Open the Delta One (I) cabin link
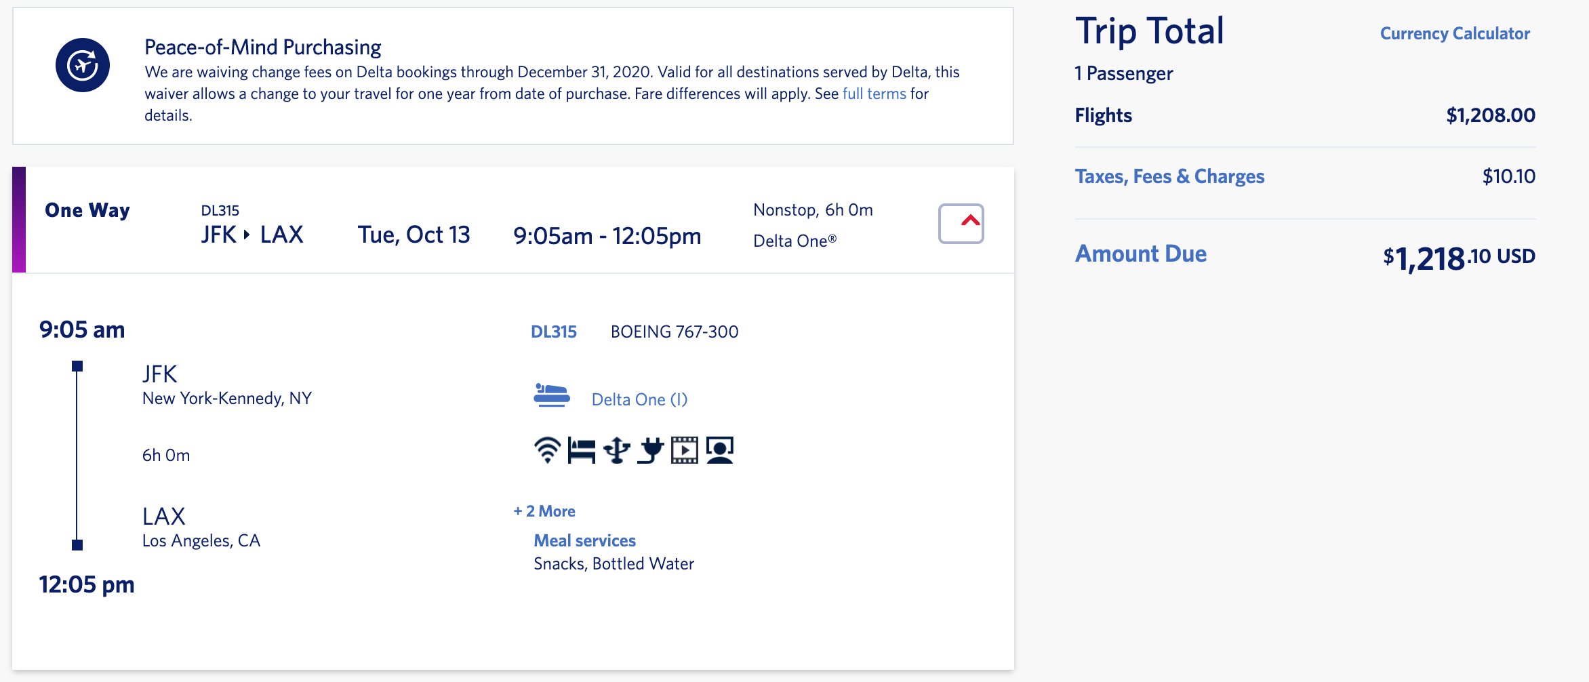Viewport: 1589px width, 682px height. (639, 399)
